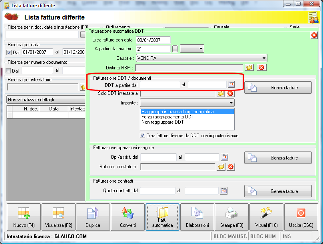Clear the Solo op. intestate a field
323x244 pixels.
click(231, 167)
